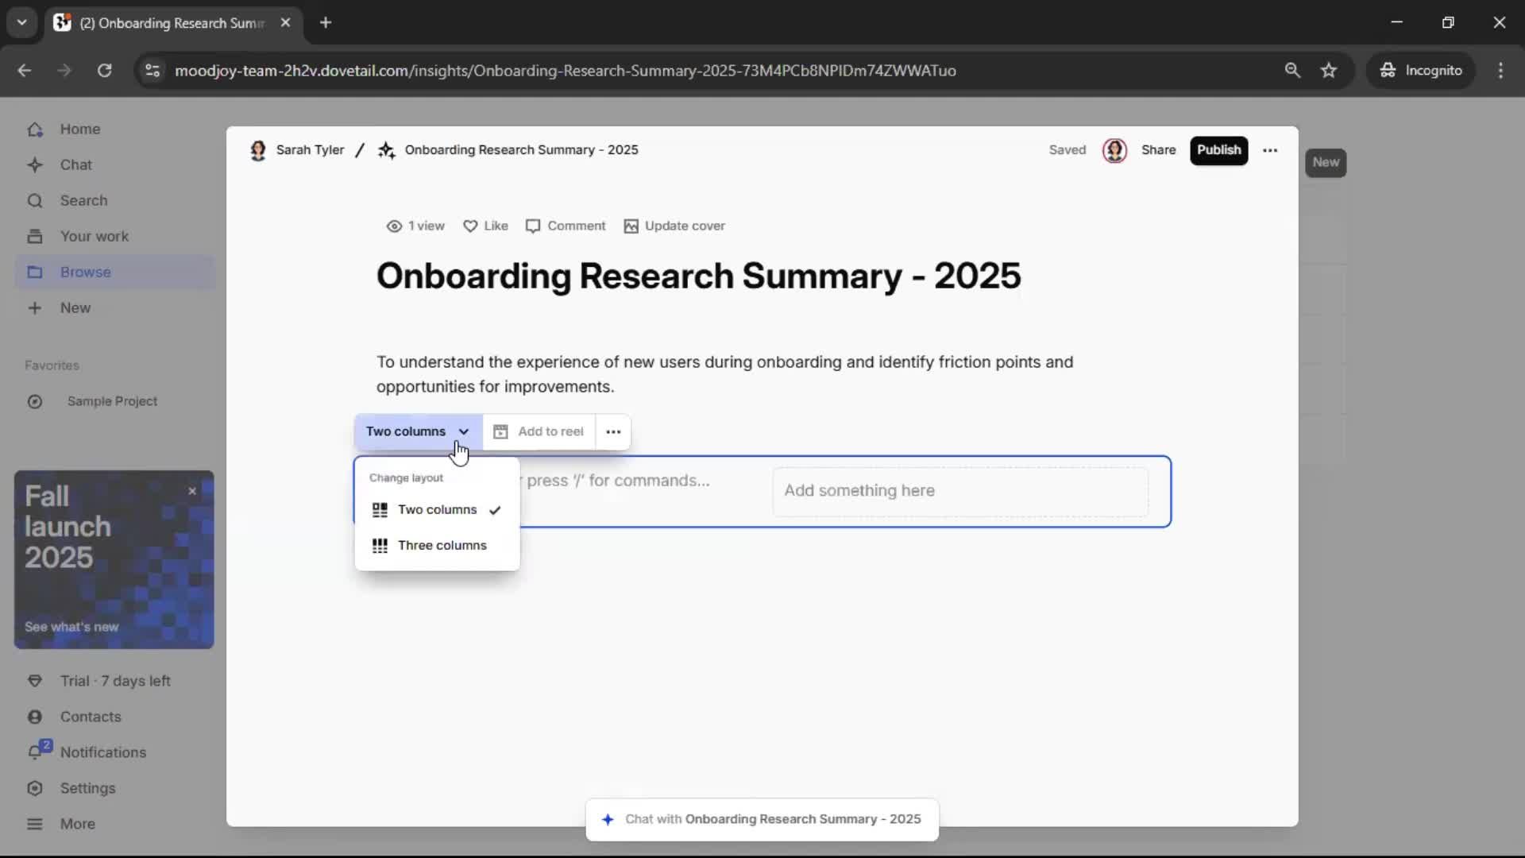1525x858 pixels.
Task: Open Notifications bell in sidebar
Action: point(35,752)
